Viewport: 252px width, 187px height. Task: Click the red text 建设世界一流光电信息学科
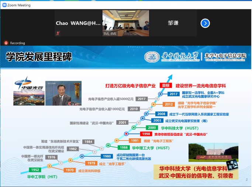coord(201,86)
